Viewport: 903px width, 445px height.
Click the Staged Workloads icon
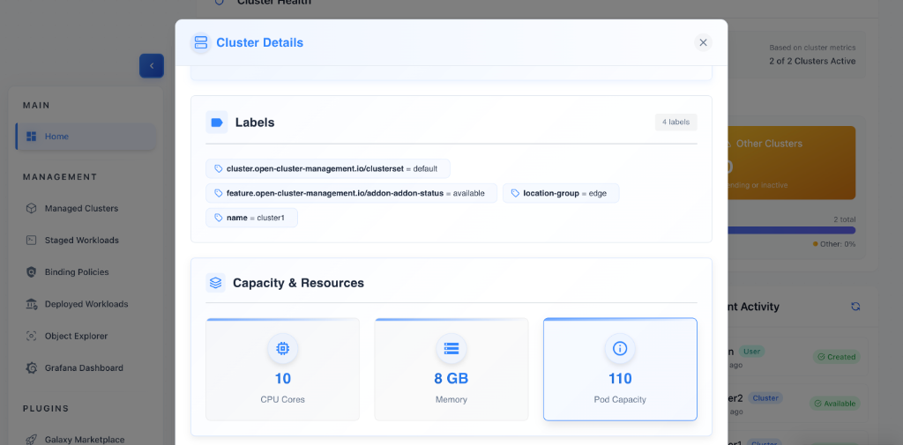click(31, 241)
